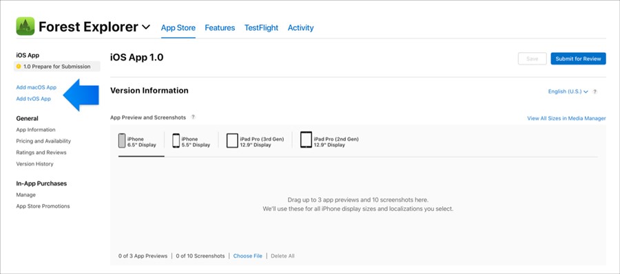Image resolution: width=620 pixels, height=274 pixels.
Task: Select iPad Pro (3rd Gen) 12.9" Display tab
Action: pos(255,141)
